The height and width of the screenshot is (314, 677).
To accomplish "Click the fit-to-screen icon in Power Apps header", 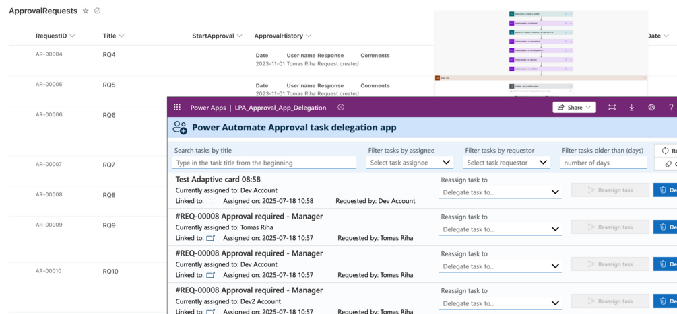I will (612, 108).
